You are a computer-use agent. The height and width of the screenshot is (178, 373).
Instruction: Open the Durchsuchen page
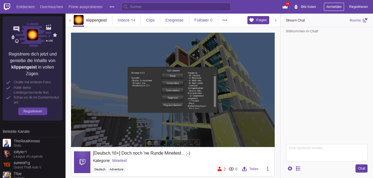click(x=52, y=7)
